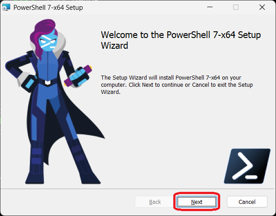Click the PowerShell logo image
Screen dimensions: 276x216
point(247,166)
